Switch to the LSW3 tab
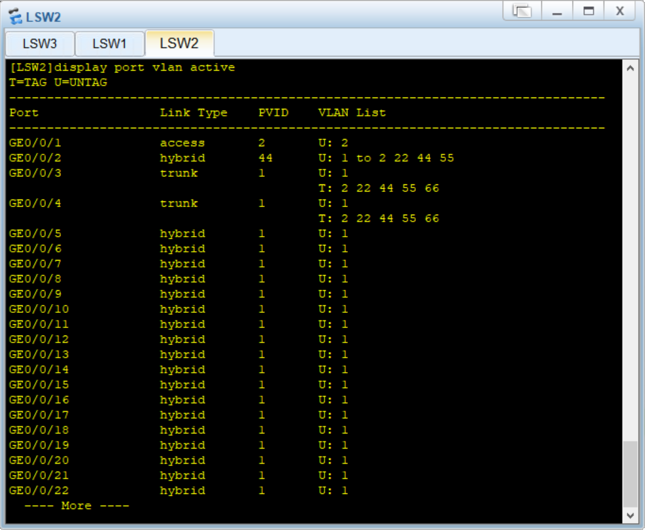 [x=40, y=43]
